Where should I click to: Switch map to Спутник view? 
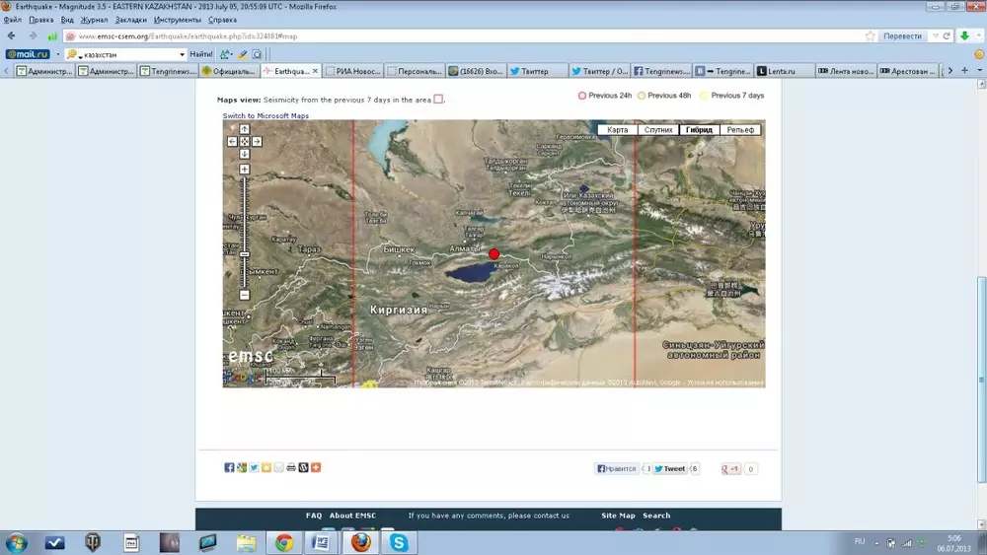(657, 130)
